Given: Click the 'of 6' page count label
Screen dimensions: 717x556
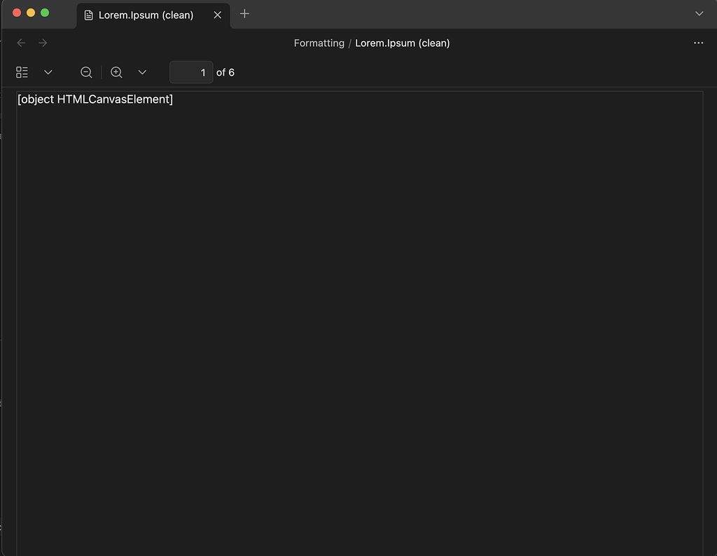Looking at the screenshot, I should (x=225, y=72).
